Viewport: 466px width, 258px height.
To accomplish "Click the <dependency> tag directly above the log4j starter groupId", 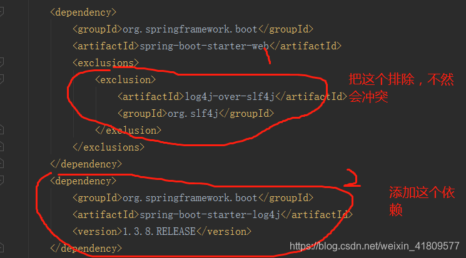I will click(x=83, y=181).
